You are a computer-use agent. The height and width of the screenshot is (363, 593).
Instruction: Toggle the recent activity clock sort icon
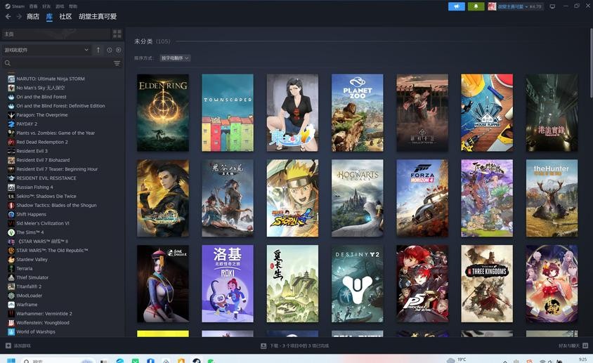coord(110,50)
